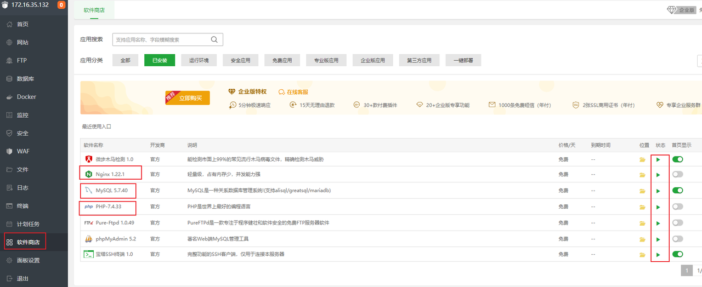
Task: Filter by 第三方应用 category
Action: (x=420, y=60)
